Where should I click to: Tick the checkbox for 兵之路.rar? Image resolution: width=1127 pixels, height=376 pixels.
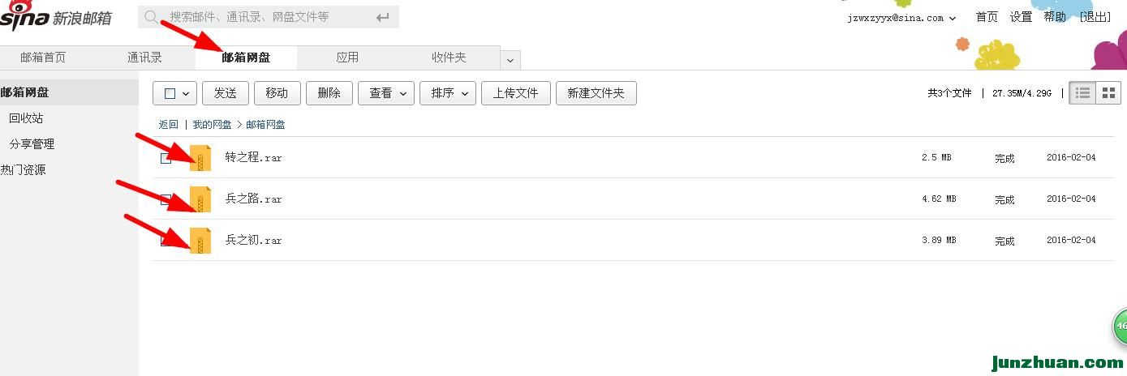pos(166,199)
